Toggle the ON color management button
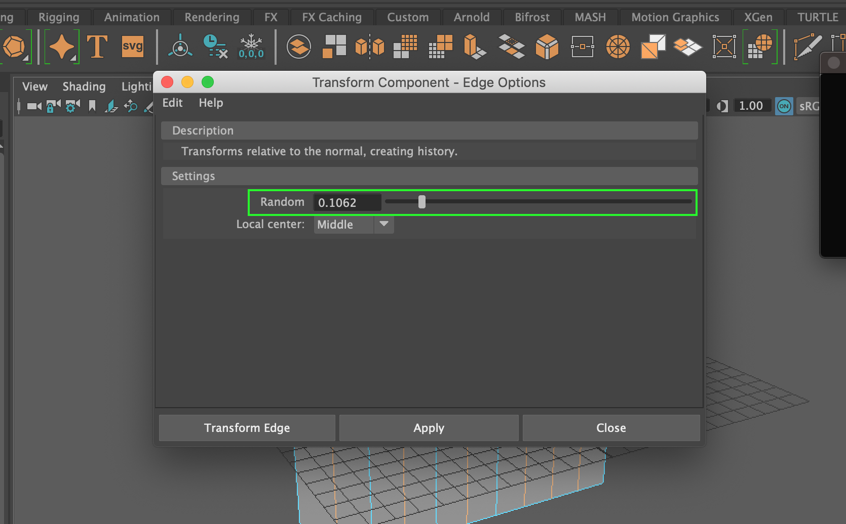846x524 pixels. tap(784, 106)
